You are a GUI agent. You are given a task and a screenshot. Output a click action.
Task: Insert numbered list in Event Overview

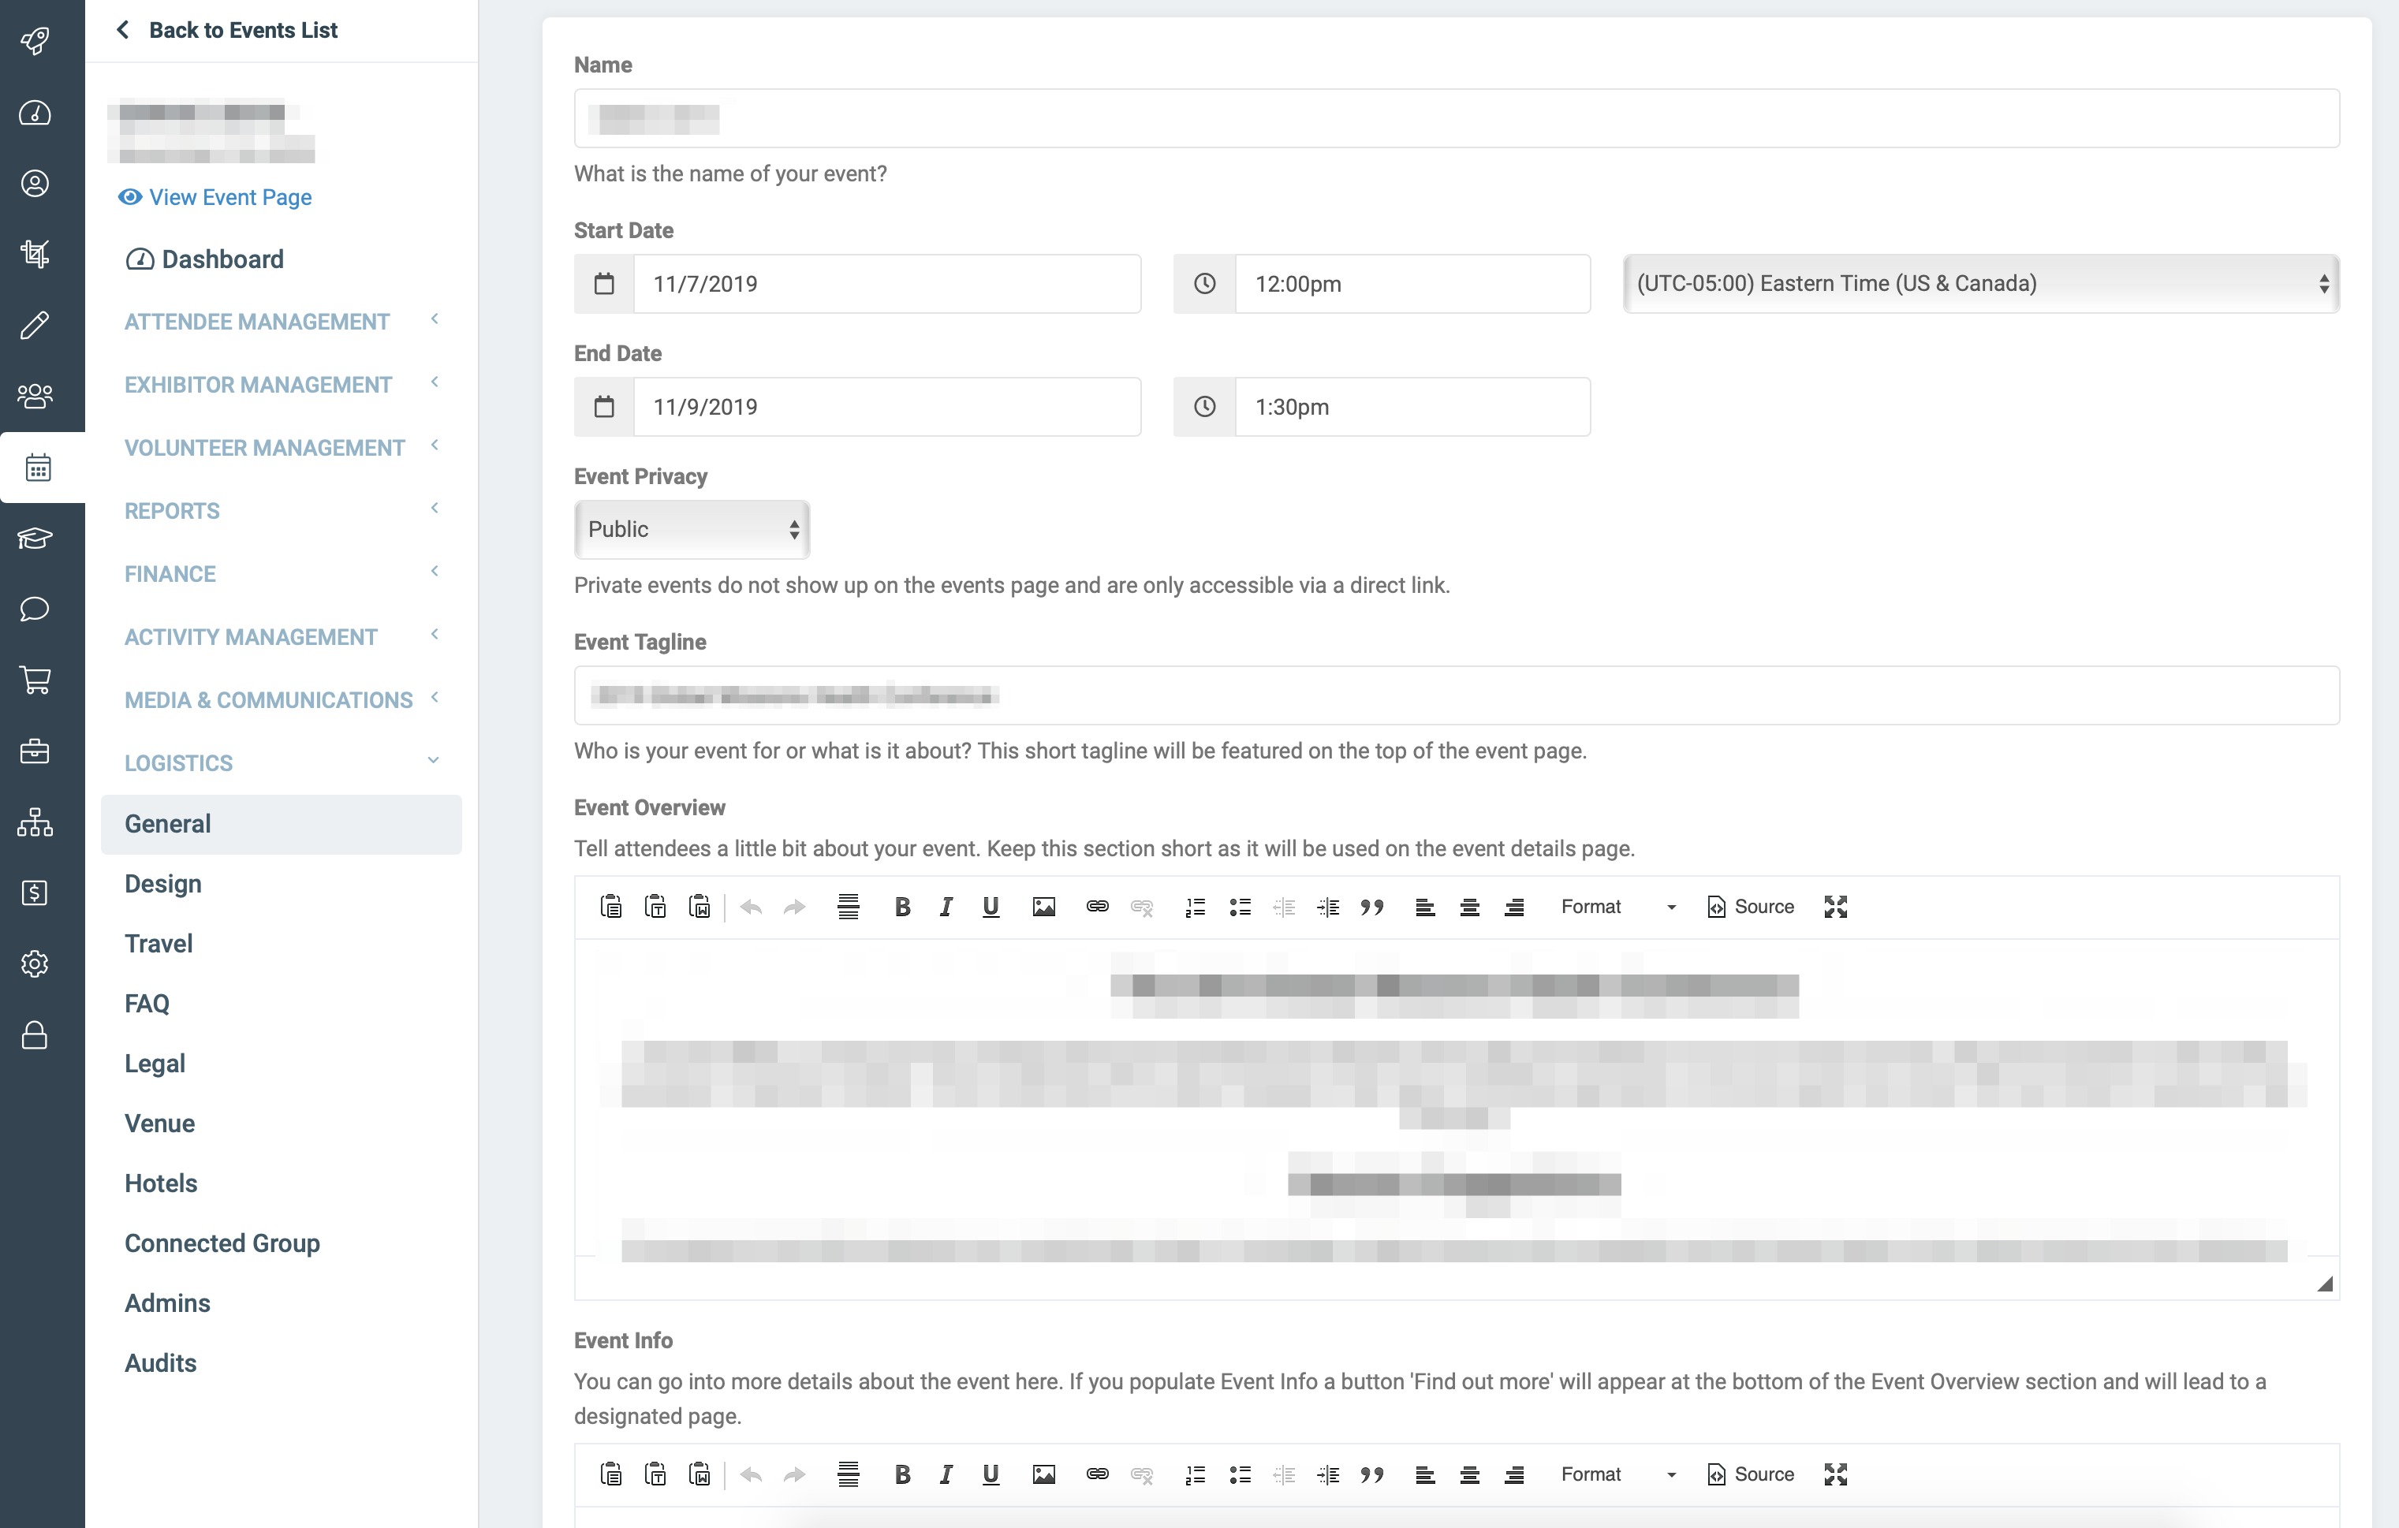1195,907
